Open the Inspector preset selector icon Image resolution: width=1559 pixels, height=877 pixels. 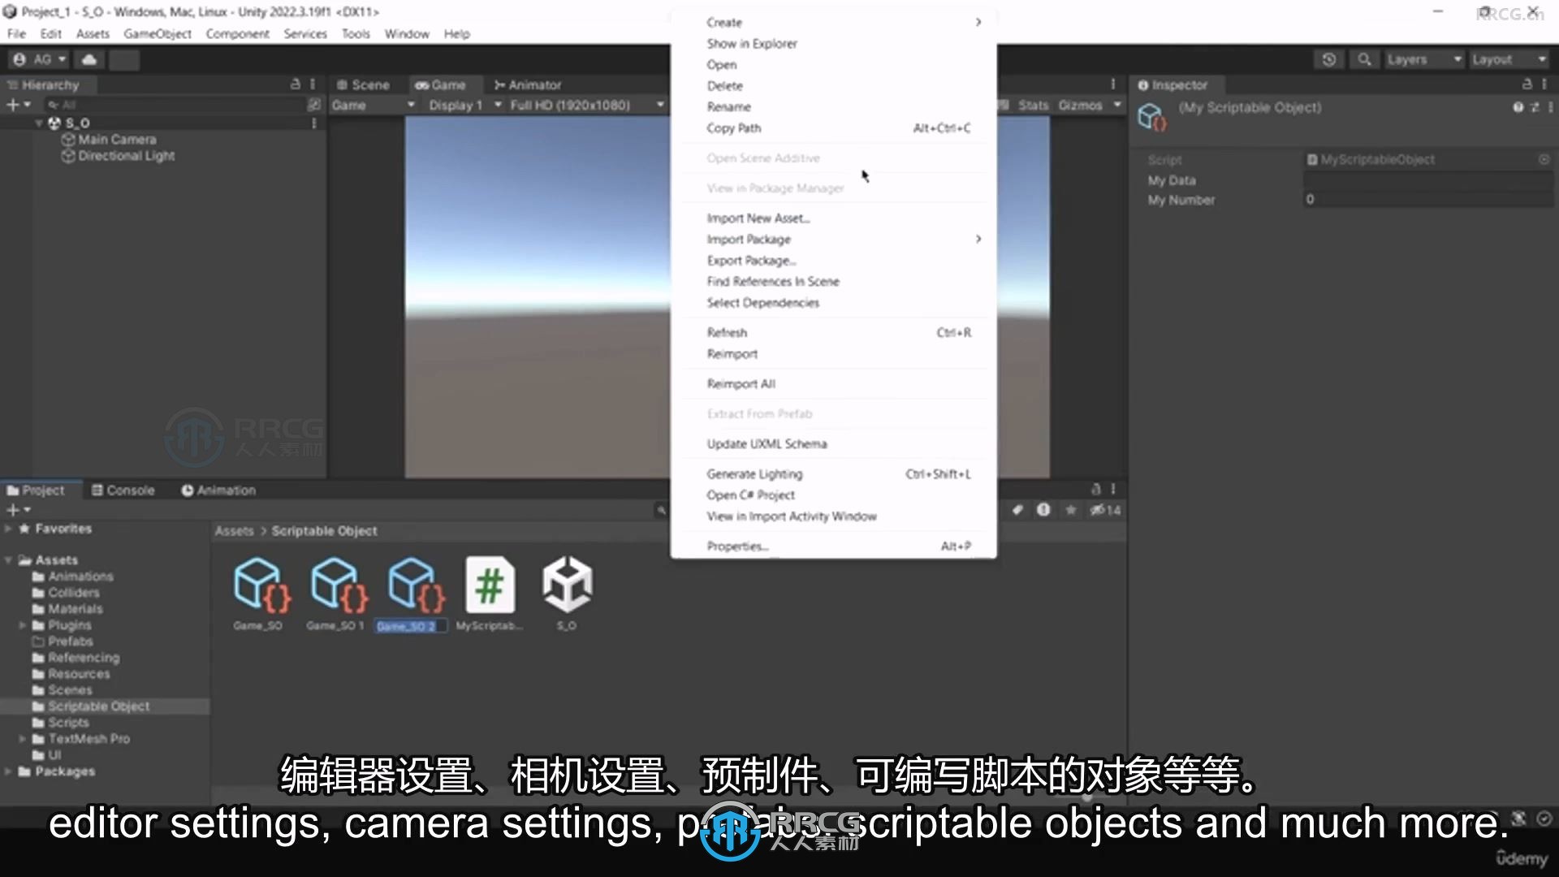pos(1535,107)
